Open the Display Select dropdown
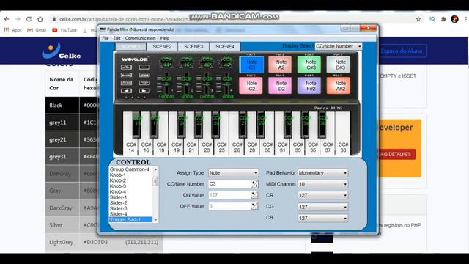Viewport: 469px width, 264px height. 339,46
